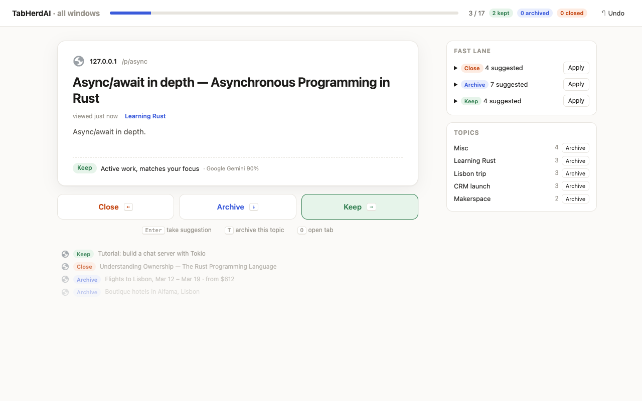Click the 2 kept counter badge

[501, 13]
